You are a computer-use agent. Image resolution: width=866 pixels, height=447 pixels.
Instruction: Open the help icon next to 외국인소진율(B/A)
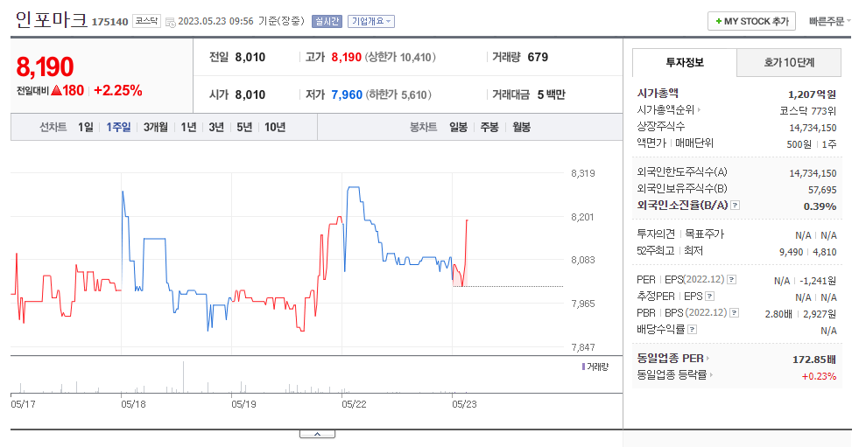coord(735,206)
